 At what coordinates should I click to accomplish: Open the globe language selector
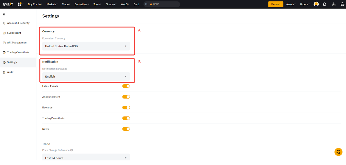pyautogui.click(x=342, y=4)
